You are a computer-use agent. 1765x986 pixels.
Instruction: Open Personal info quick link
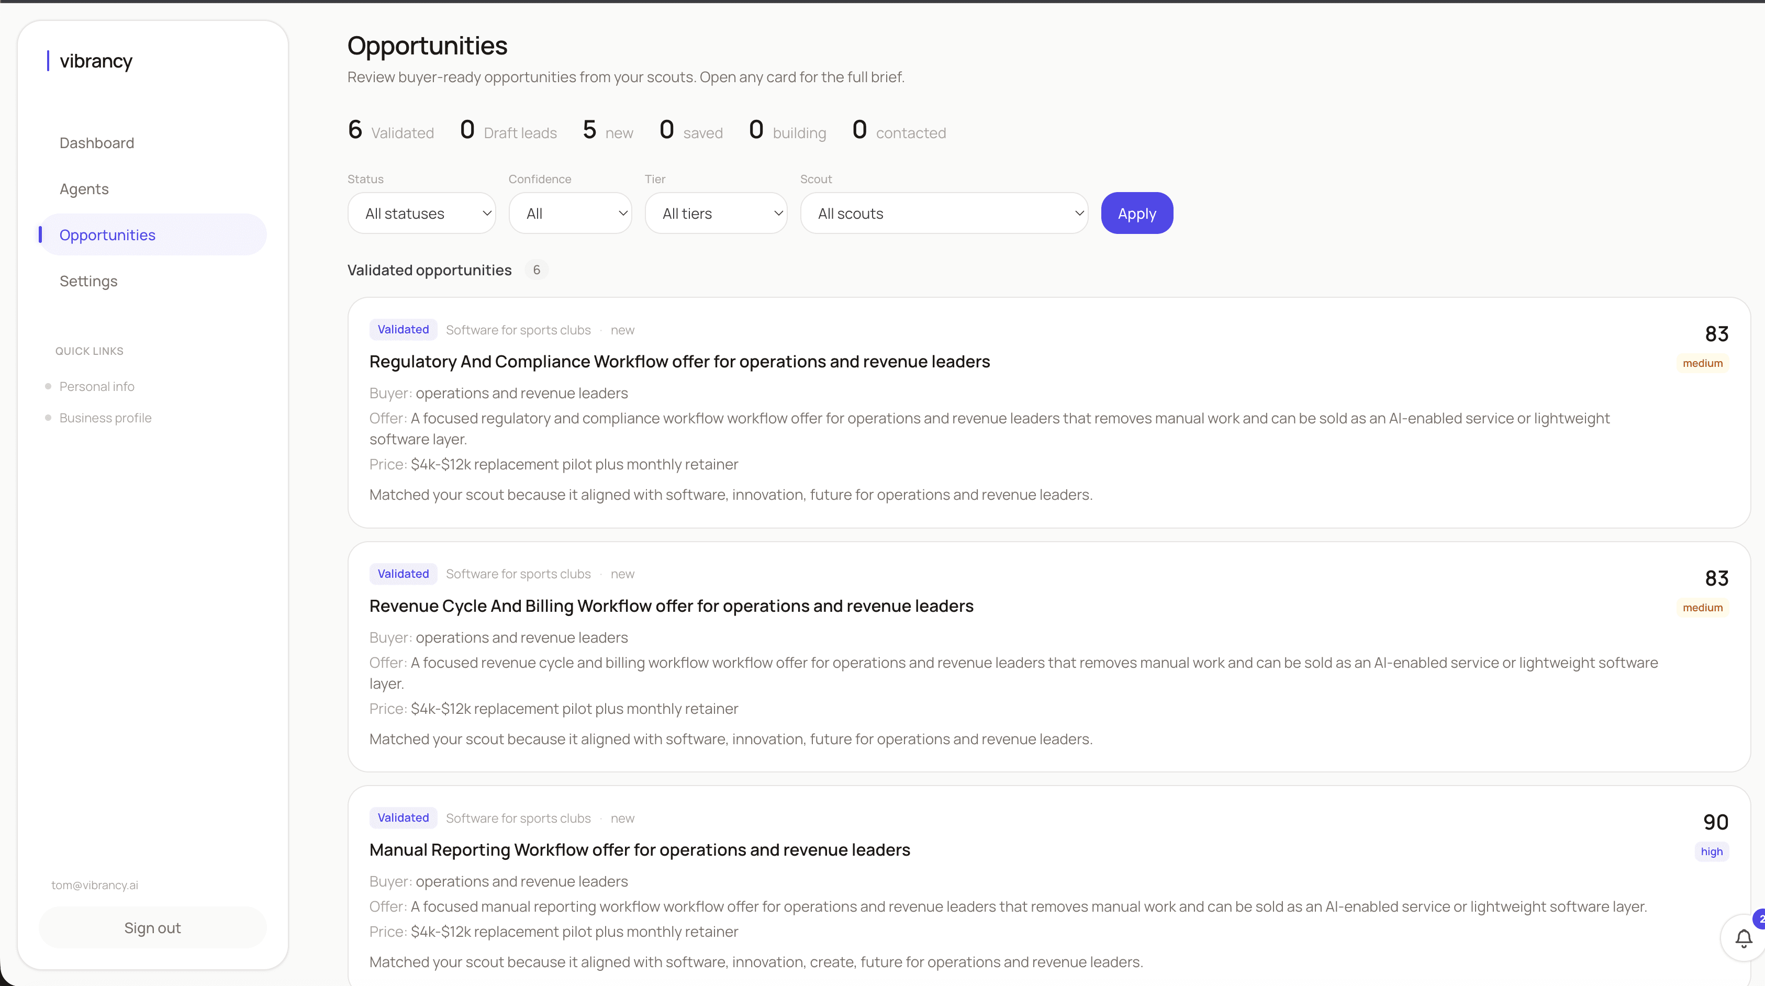pyautogui.click(x=97, y=386)
